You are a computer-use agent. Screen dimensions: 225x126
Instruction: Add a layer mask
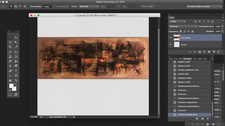[x=200, y=52]
